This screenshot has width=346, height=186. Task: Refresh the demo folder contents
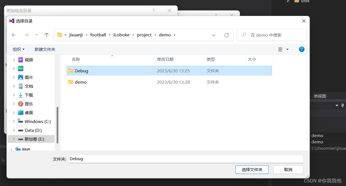pos(226,35)
